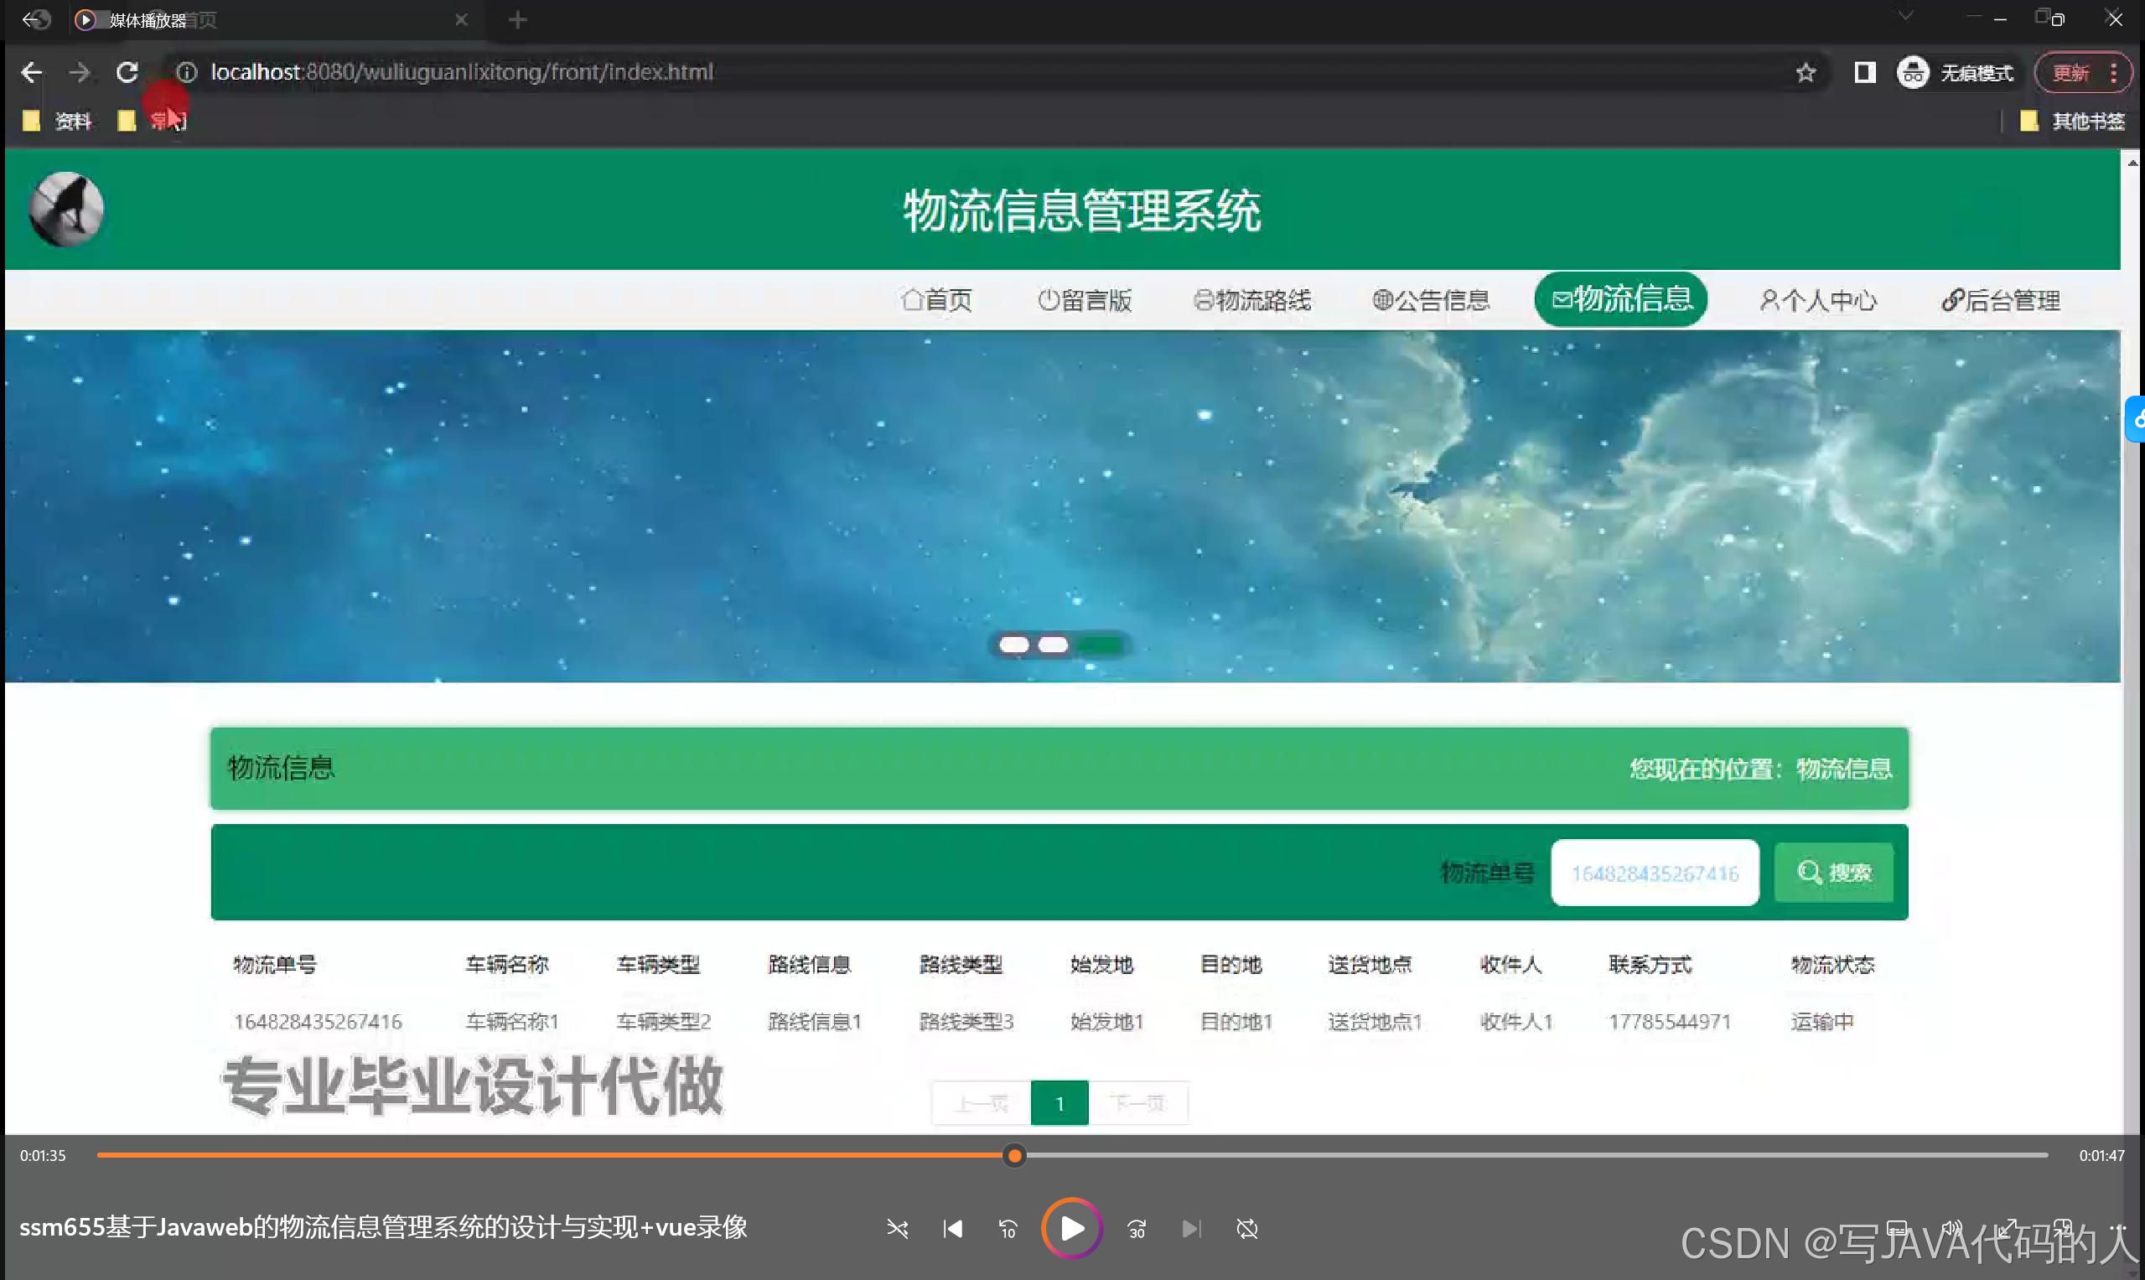
Task: Open the 无痕模式 profile button
Action: coord(1956,72)
